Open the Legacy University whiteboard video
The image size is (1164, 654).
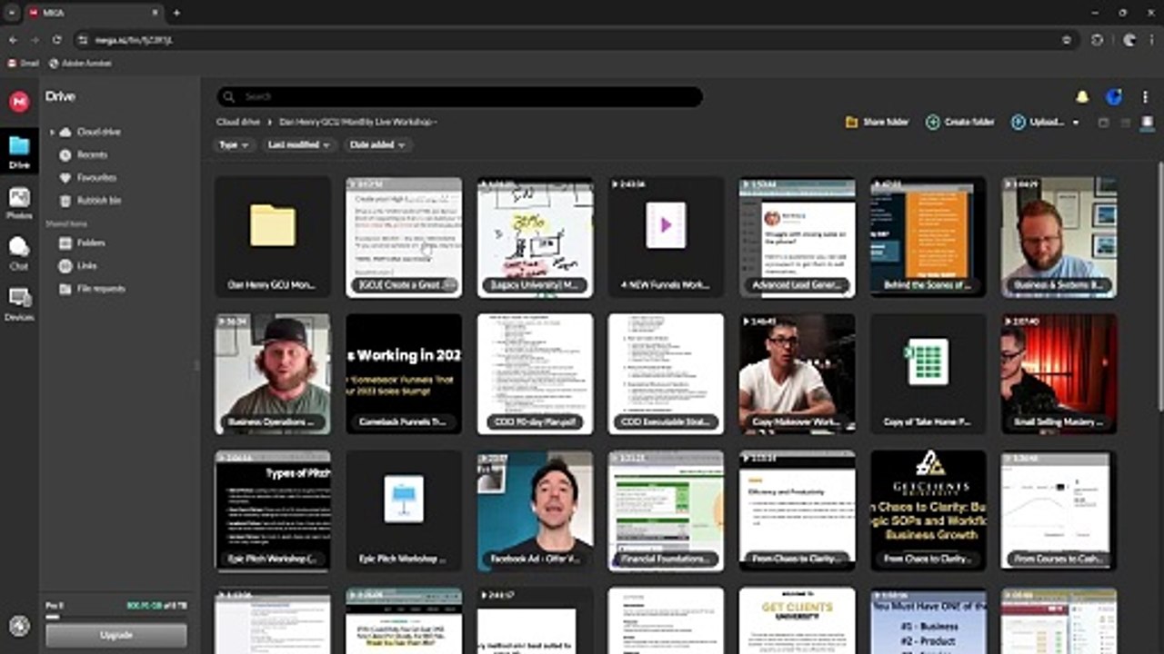pos(535,236)
